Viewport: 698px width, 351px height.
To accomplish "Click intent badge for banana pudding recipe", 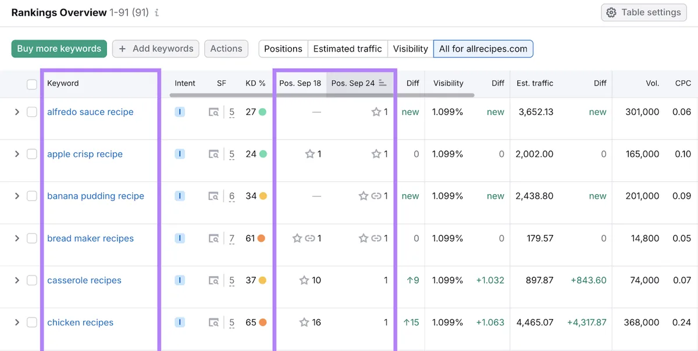I will 180,196.
